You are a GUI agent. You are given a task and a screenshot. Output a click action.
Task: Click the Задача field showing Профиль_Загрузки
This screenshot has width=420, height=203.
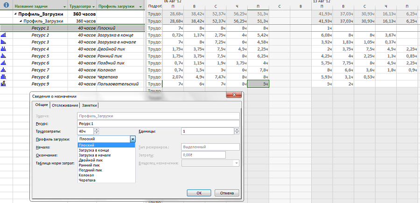coord(158,116)
